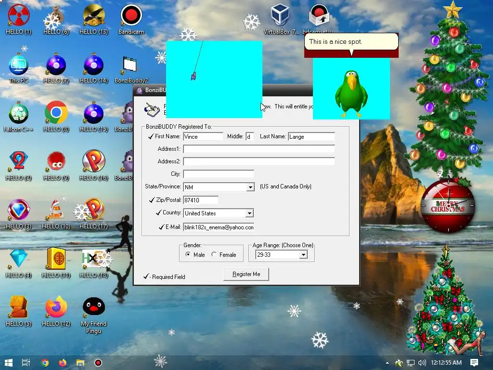Image resolution: width=493 pixels, height=370 pixels.
Task: Click the Merry Christmas clock ornament
Action: point(448,205)
